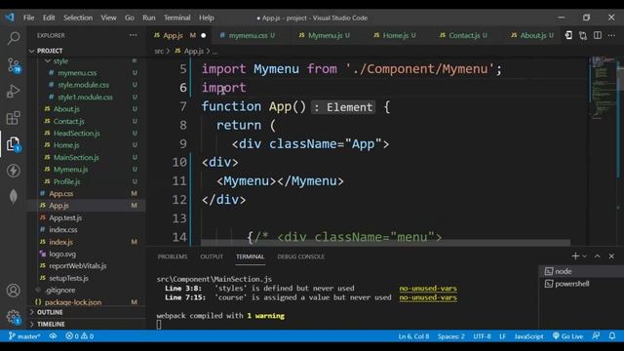Viewport: 624px width, 351px height.
Task: Click the editor minimap
Action: tap(602, 88)
